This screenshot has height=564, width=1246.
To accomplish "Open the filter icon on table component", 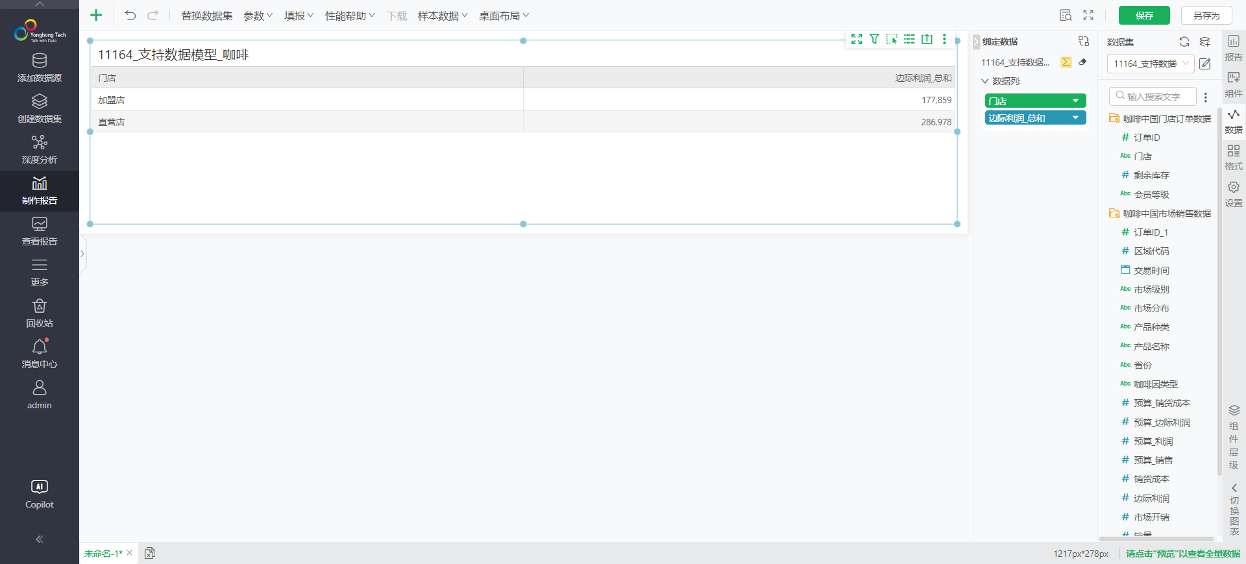I will pyautogui.click(x=874, y=39).
